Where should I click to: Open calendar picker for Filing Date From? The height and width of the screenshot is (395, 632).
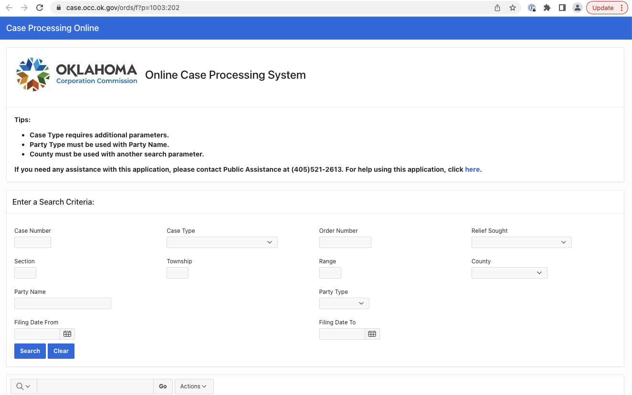point(67,334)
